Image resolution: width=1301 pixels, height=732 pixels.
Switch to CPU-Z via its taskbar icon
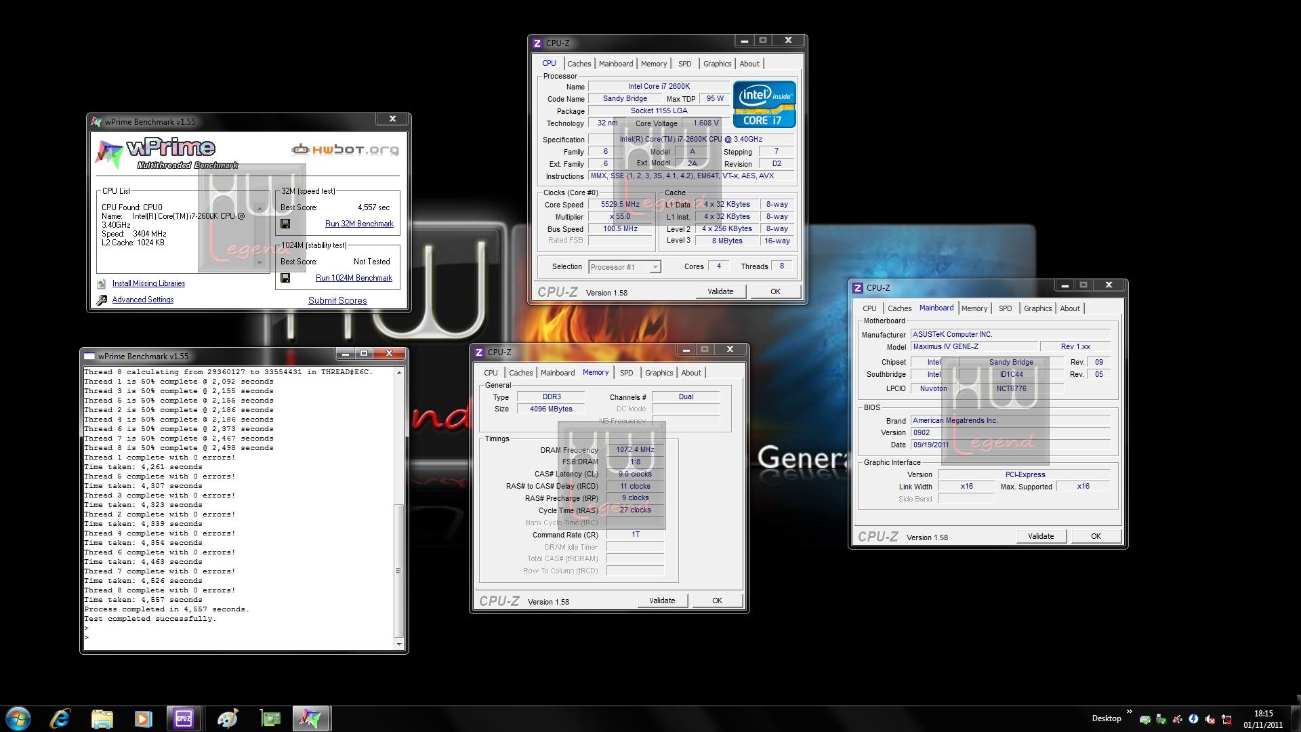184,718
